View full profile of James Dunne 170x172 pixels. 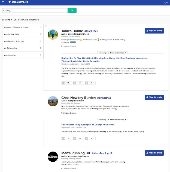[154, 31]
